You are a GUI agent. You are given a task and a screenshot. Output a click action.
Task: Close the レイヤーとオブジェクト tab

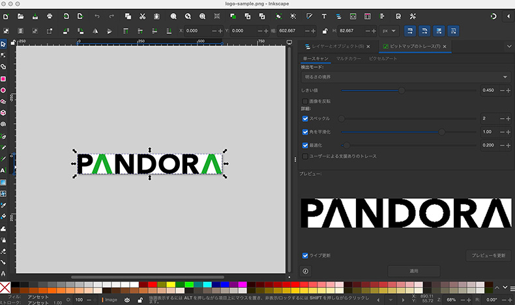(368, 47)
